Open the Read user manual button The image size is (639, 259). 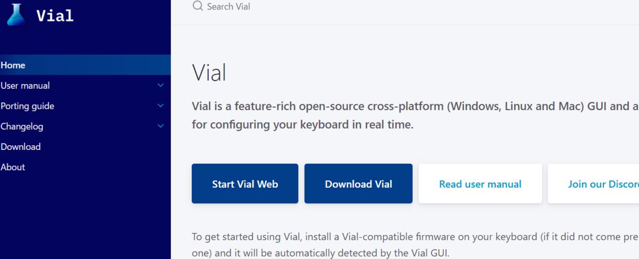(480, 183)
